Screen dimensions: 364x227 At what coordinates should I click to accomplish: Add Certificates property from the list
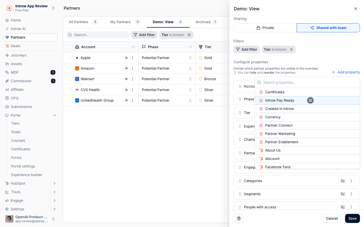pos(307,92)
